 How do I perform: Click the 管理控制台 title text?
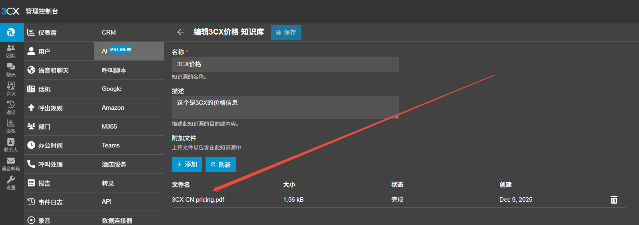pos(42,11)
